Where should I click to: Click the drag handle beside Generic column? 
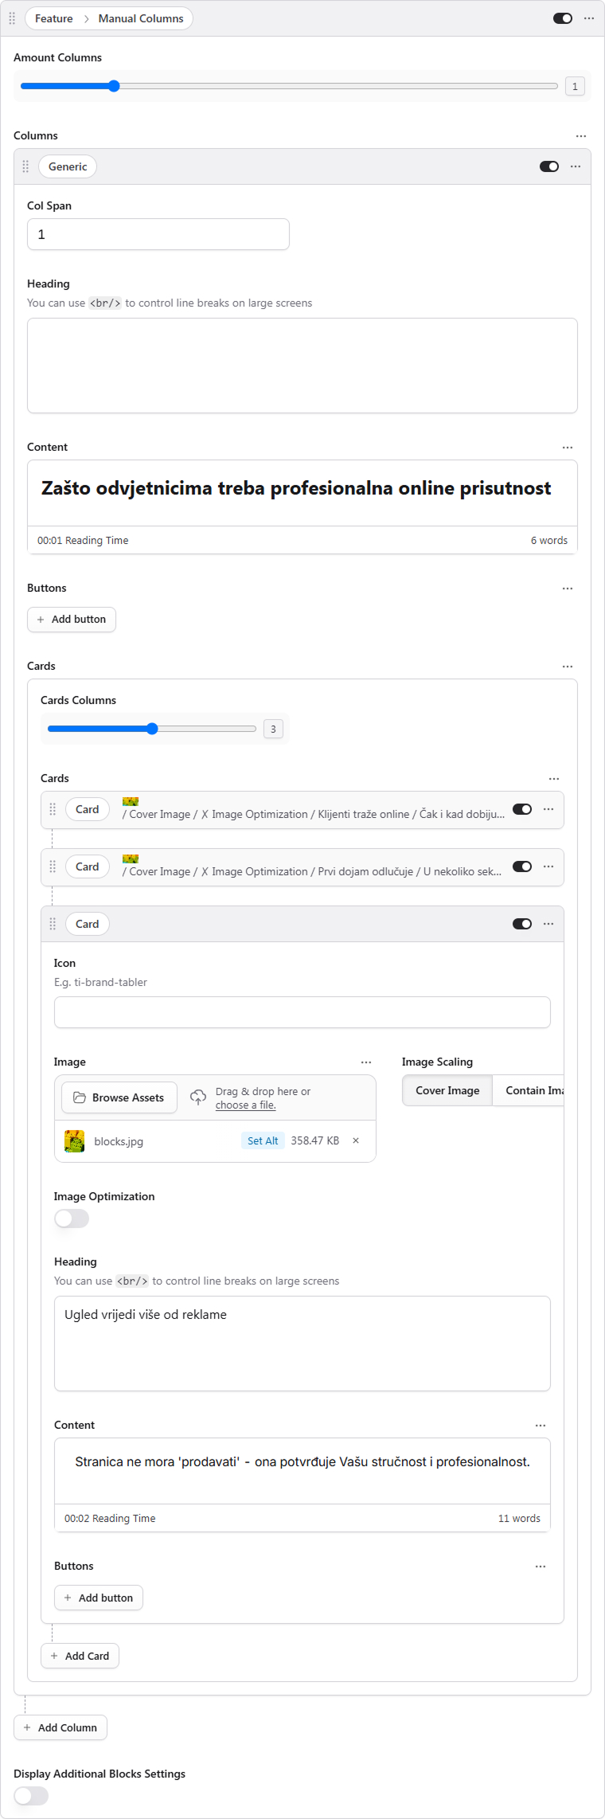click(x=25, y=166)
